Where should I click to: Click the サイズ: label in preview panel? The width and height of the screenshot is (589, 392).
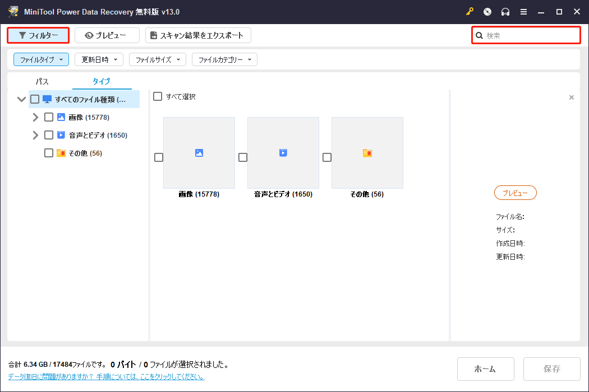[505, 230]
